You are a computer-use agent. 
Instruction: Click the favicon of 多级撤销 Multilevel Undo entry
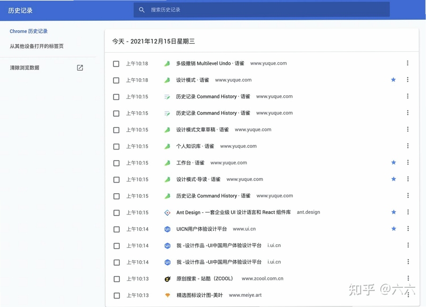pos(167,63)
